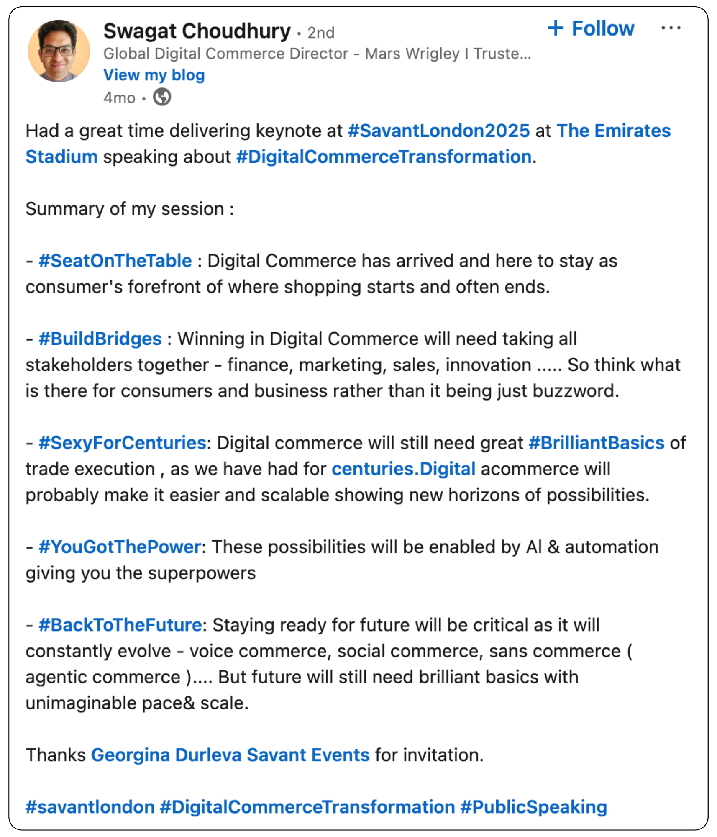
Task: Click the #DigitalCommerceTransformation hashtag in first paragraph
Action: tap(384, 157)
